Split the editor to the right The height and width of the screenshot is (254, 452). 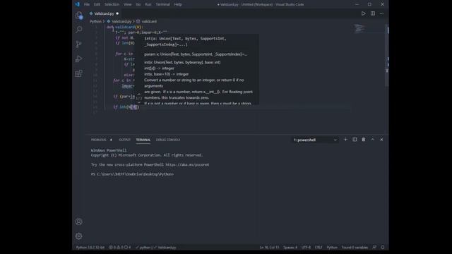pos(373,13)
